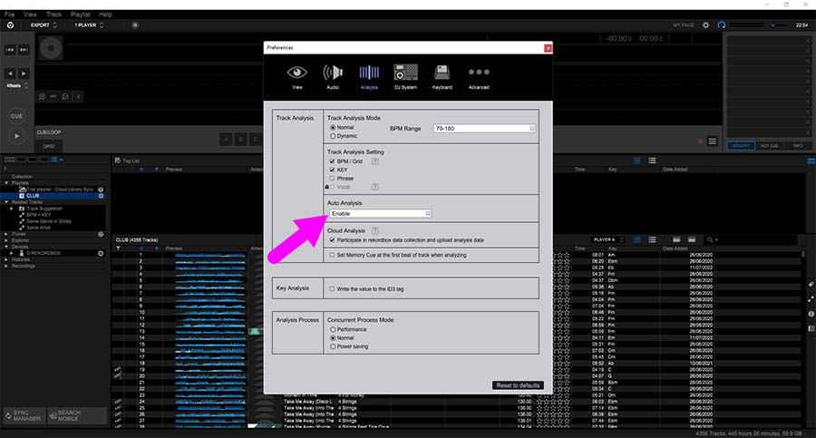816x438 pixels.
Task: Select Dynamic track analysis mode
Action: pos(333,136)
